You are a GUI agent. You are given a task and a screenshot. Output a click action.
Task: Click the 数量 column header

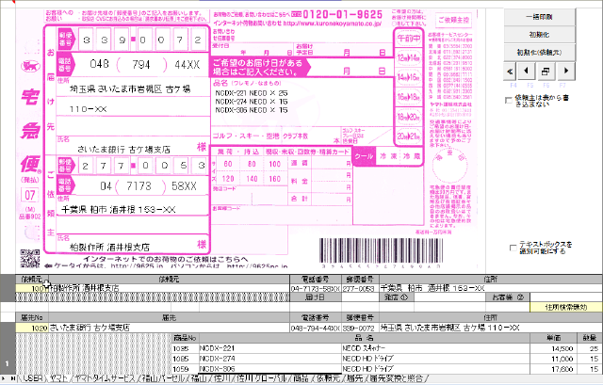click(x=589, y=338)
